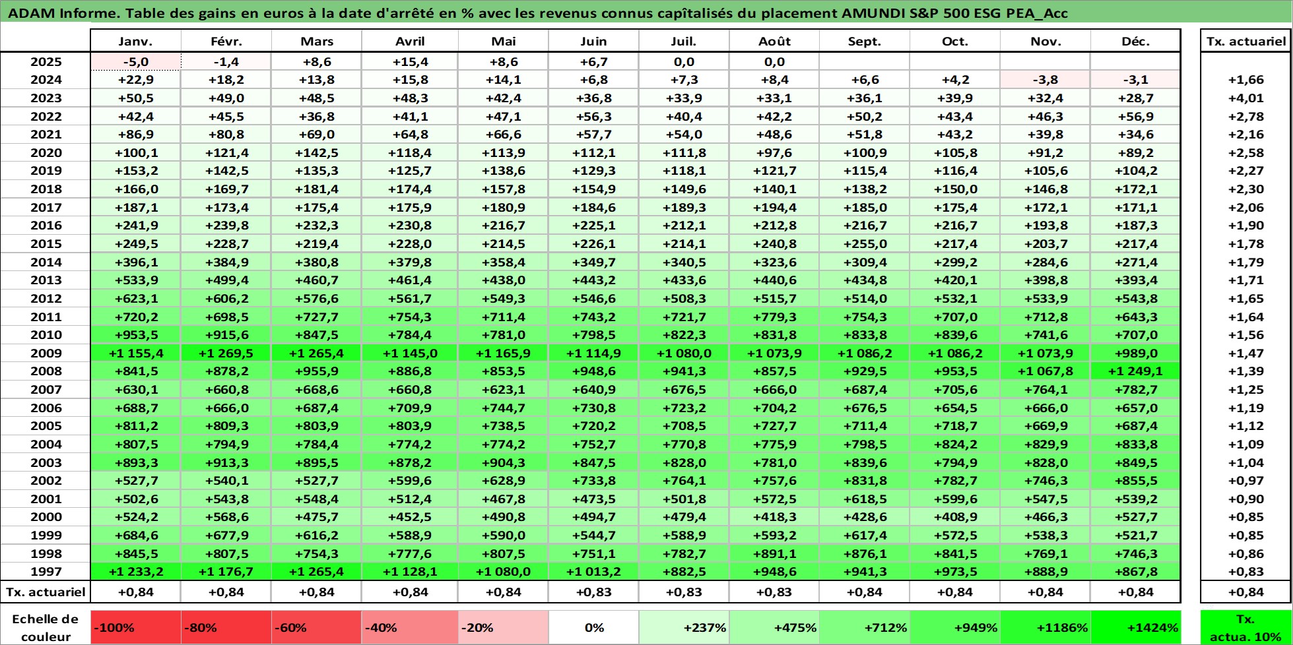This screenshot has height=645, width=1293.
Task: Select the +181,4 cell in March 2018
Action: click(316, 189)
